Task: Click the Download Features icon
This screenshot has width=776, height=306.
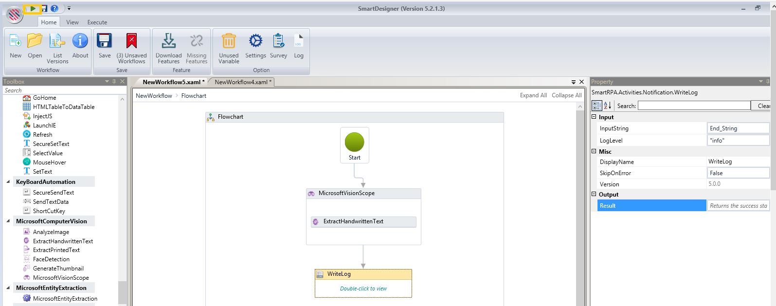Action: coord(169,42)
